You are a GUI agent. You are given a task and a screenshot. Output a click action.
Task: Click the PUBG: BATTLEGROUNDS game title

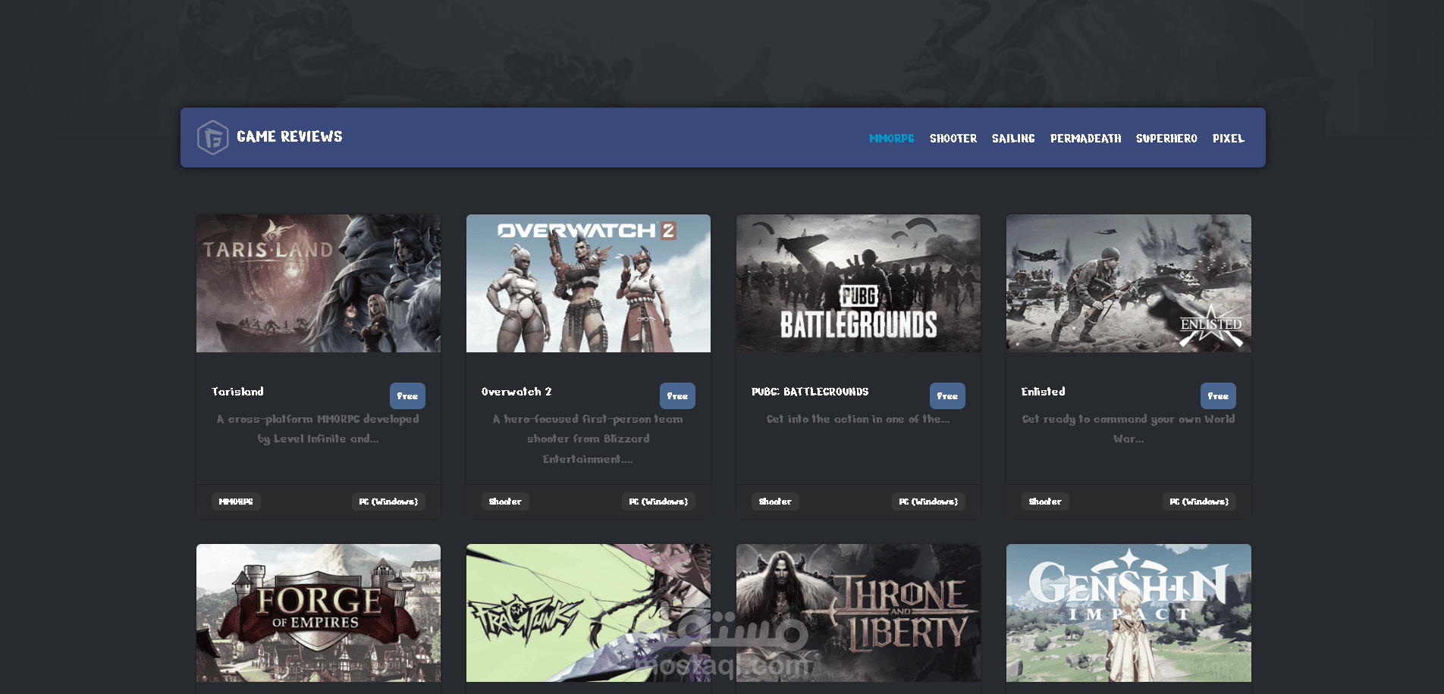click(x=810, y=392)
